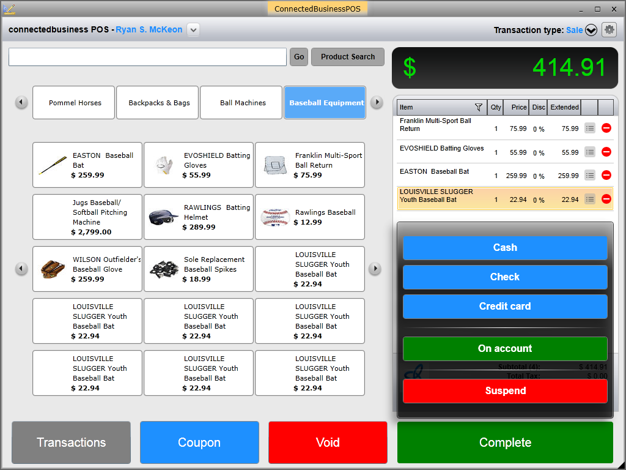Add EASTON Baseball Bat product
Screen dimensions: 626x470
click(87, 165)
